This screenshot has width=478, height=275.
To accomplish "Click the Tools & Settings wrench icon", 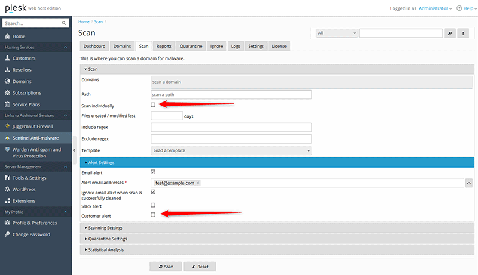I will click(7, 178).
